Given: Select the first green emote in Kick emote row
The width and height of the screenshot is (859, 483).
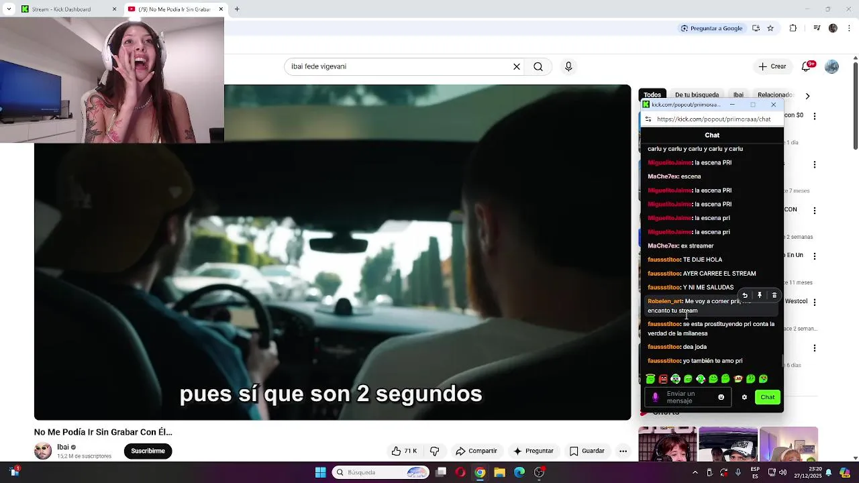Looking at the screenshot, I should pyautogui.click(x=650, y=379).
